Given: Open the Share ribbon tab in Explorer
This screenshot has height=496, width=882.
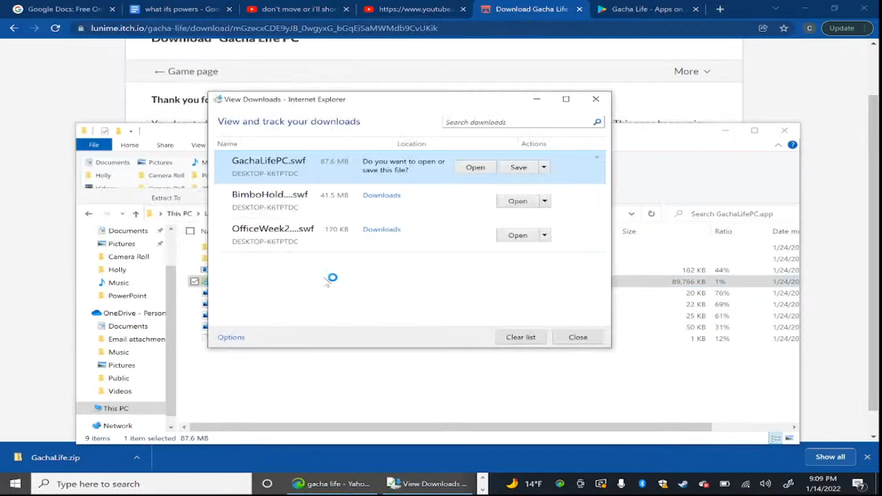Looking at the screenshot, I should tap(165, 145).
